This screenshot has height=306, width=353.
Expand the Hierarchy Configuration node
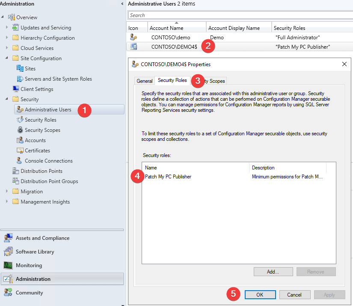click(x=7, y=38)
